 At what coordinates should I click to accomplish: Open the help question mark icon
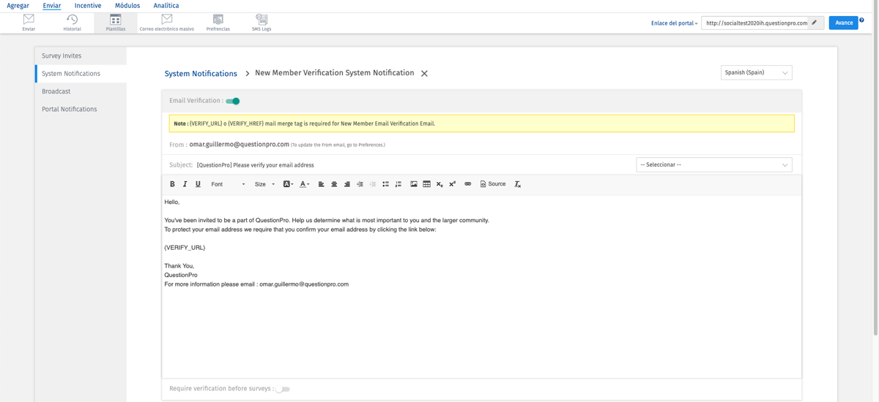pyautogui.click(x=861, y=20)
